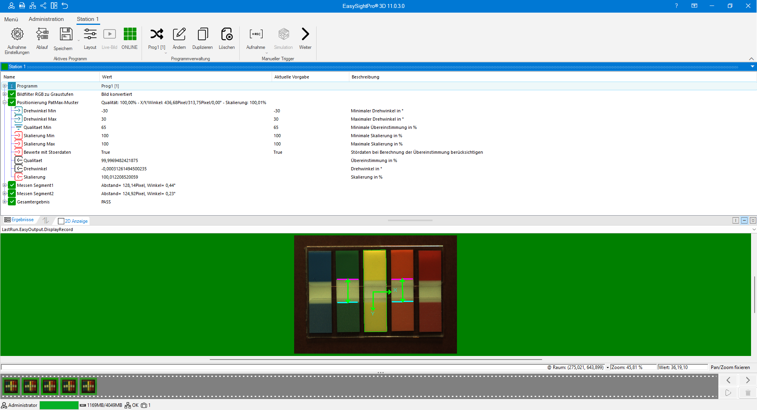Viewport: 757px width, 410px height.
Task: Collapse the Positionierung PatMax-Muster tree node
Action: click(5, 102)
